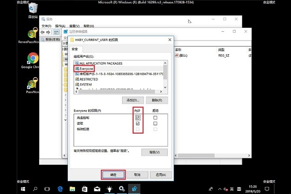Close the HKEY_CURRENT_USER permissions dialog
This screenshot has width=291, height=194.
tap(170, 40)
